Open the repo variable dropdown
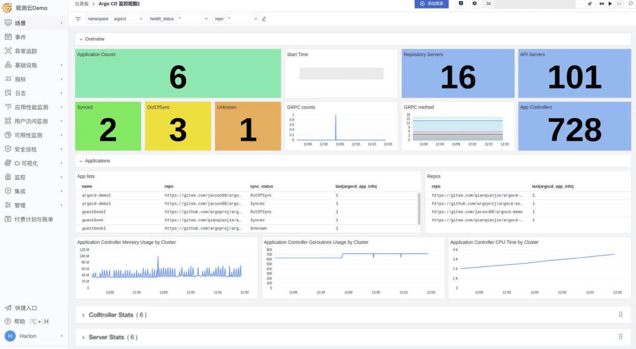 (242, 19)
